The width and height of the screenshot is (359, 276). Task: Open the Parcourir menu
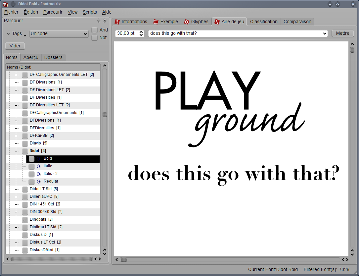[x=53, y=12]
